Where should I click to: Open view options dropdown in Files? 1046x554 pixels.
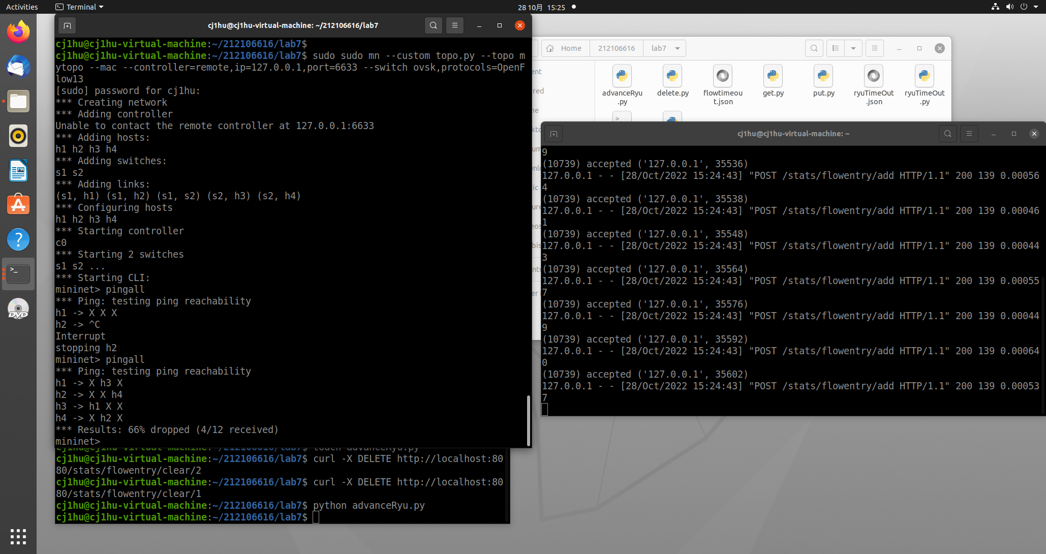[x=853, y=48]
